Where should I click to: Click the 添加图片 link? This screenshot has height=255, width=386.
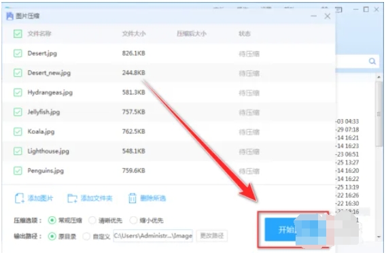click(x=40, y=198)
